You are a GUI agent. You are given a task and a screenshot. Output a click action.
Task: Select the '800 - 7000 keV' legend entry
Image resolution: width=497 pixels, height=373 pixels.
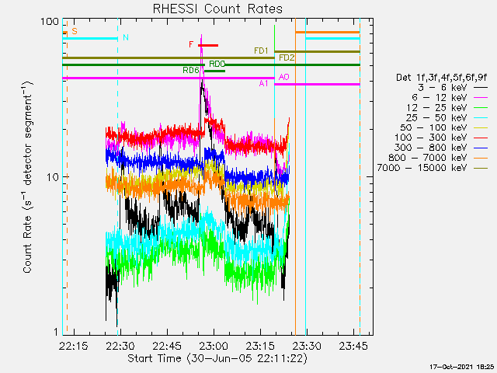tap(438, 158)
